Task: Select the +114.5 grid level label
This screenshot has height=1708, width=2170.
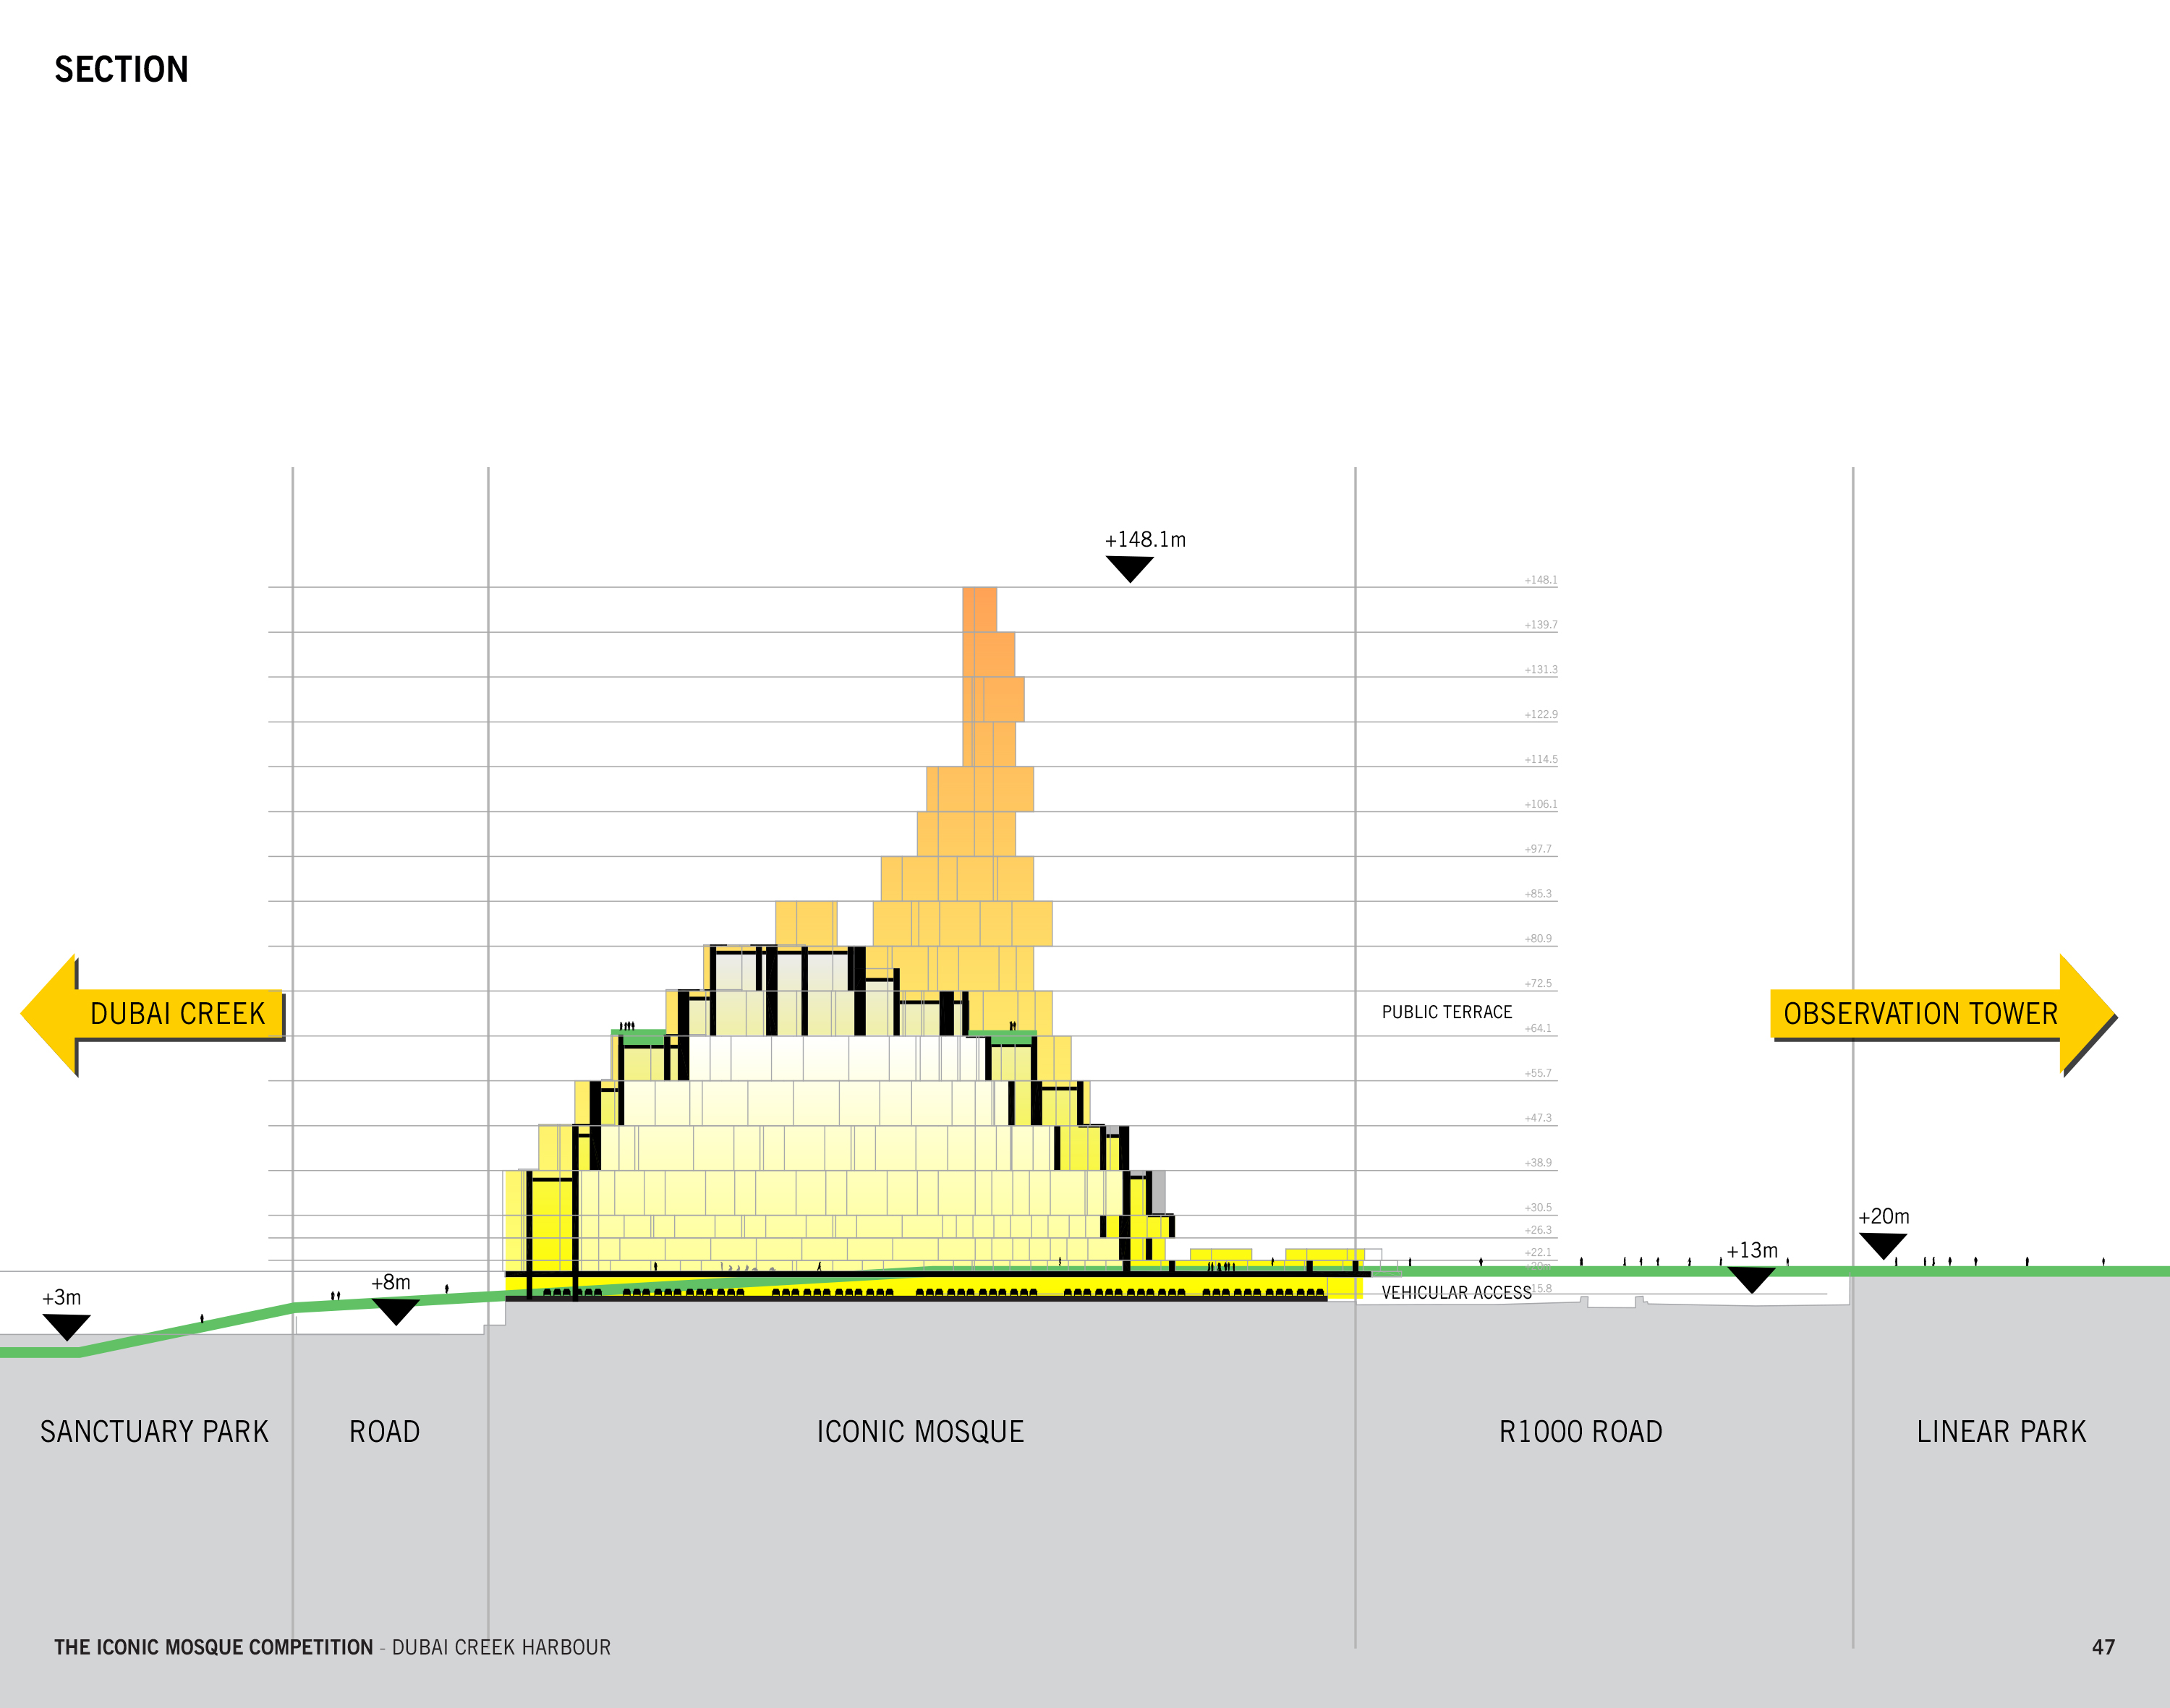Action: coord(1541,759)
